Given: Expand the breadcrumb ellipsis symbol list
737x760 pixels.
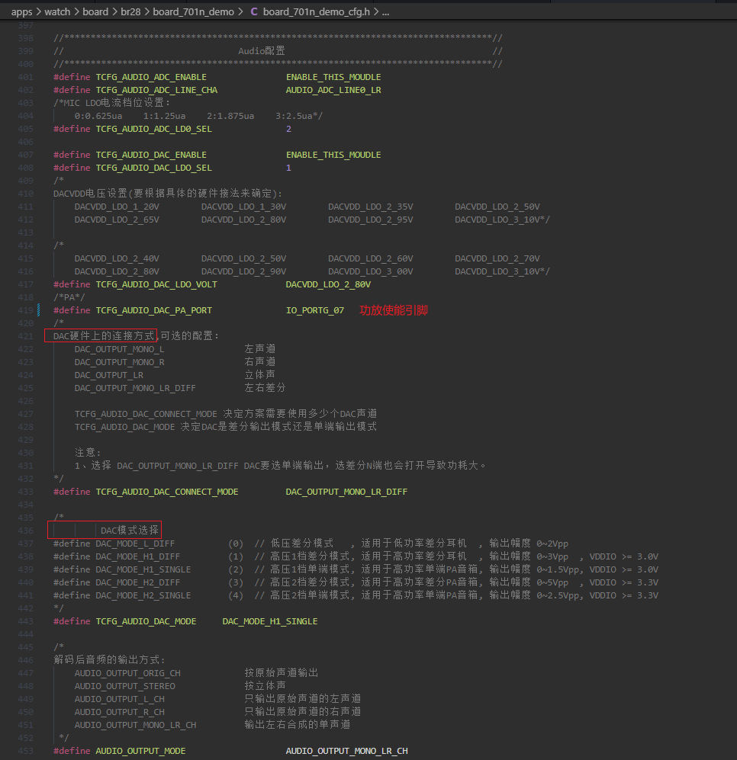Looking at the screenshot, I should click(x=386, y=11).
